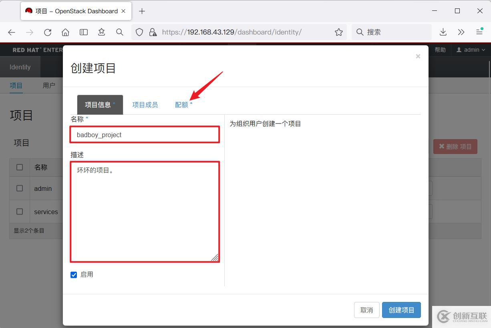Click services project name text
This screenshot has width=491, height=328.
click(x=46, y=212)
